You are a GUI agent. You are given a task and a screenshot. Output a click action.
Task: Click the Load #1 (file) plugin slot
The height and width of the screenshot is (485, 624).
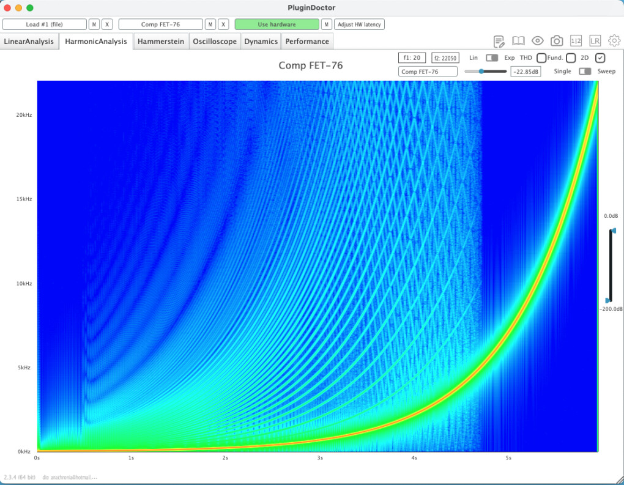[45, 24]
